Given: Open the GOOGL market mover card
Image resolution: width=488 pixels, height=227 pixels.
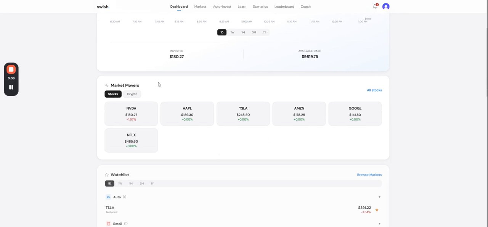Looking at the screenshot, I should pos(355,114).
